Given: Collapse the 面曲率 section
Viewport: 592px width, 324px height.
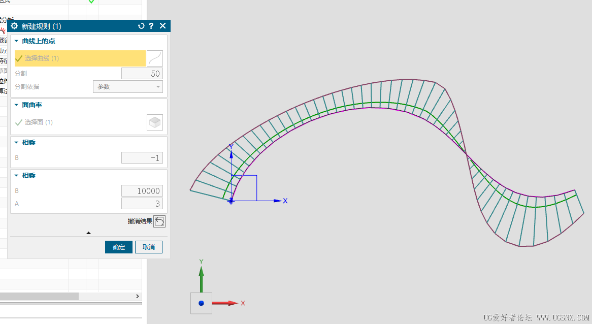Looking at the screenshot, I should tap(16, 105).
